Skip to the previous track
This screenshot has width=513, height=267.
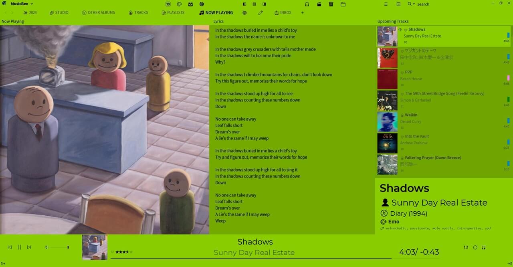10,247
